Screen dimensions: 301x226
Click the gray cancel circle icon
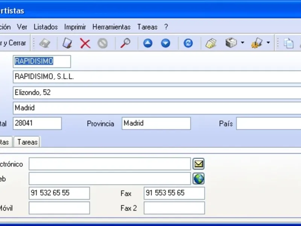(102, 43)
